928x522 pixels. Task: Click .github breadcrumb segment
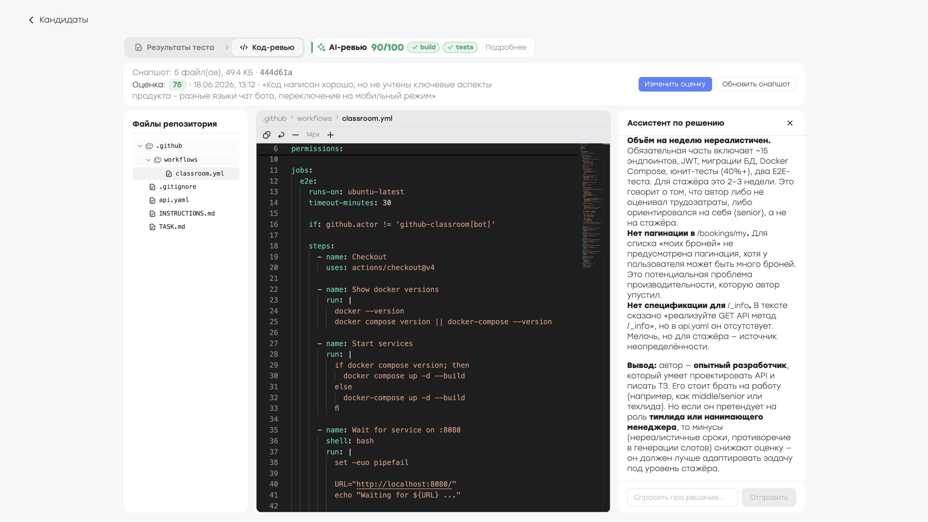[275, 119]
